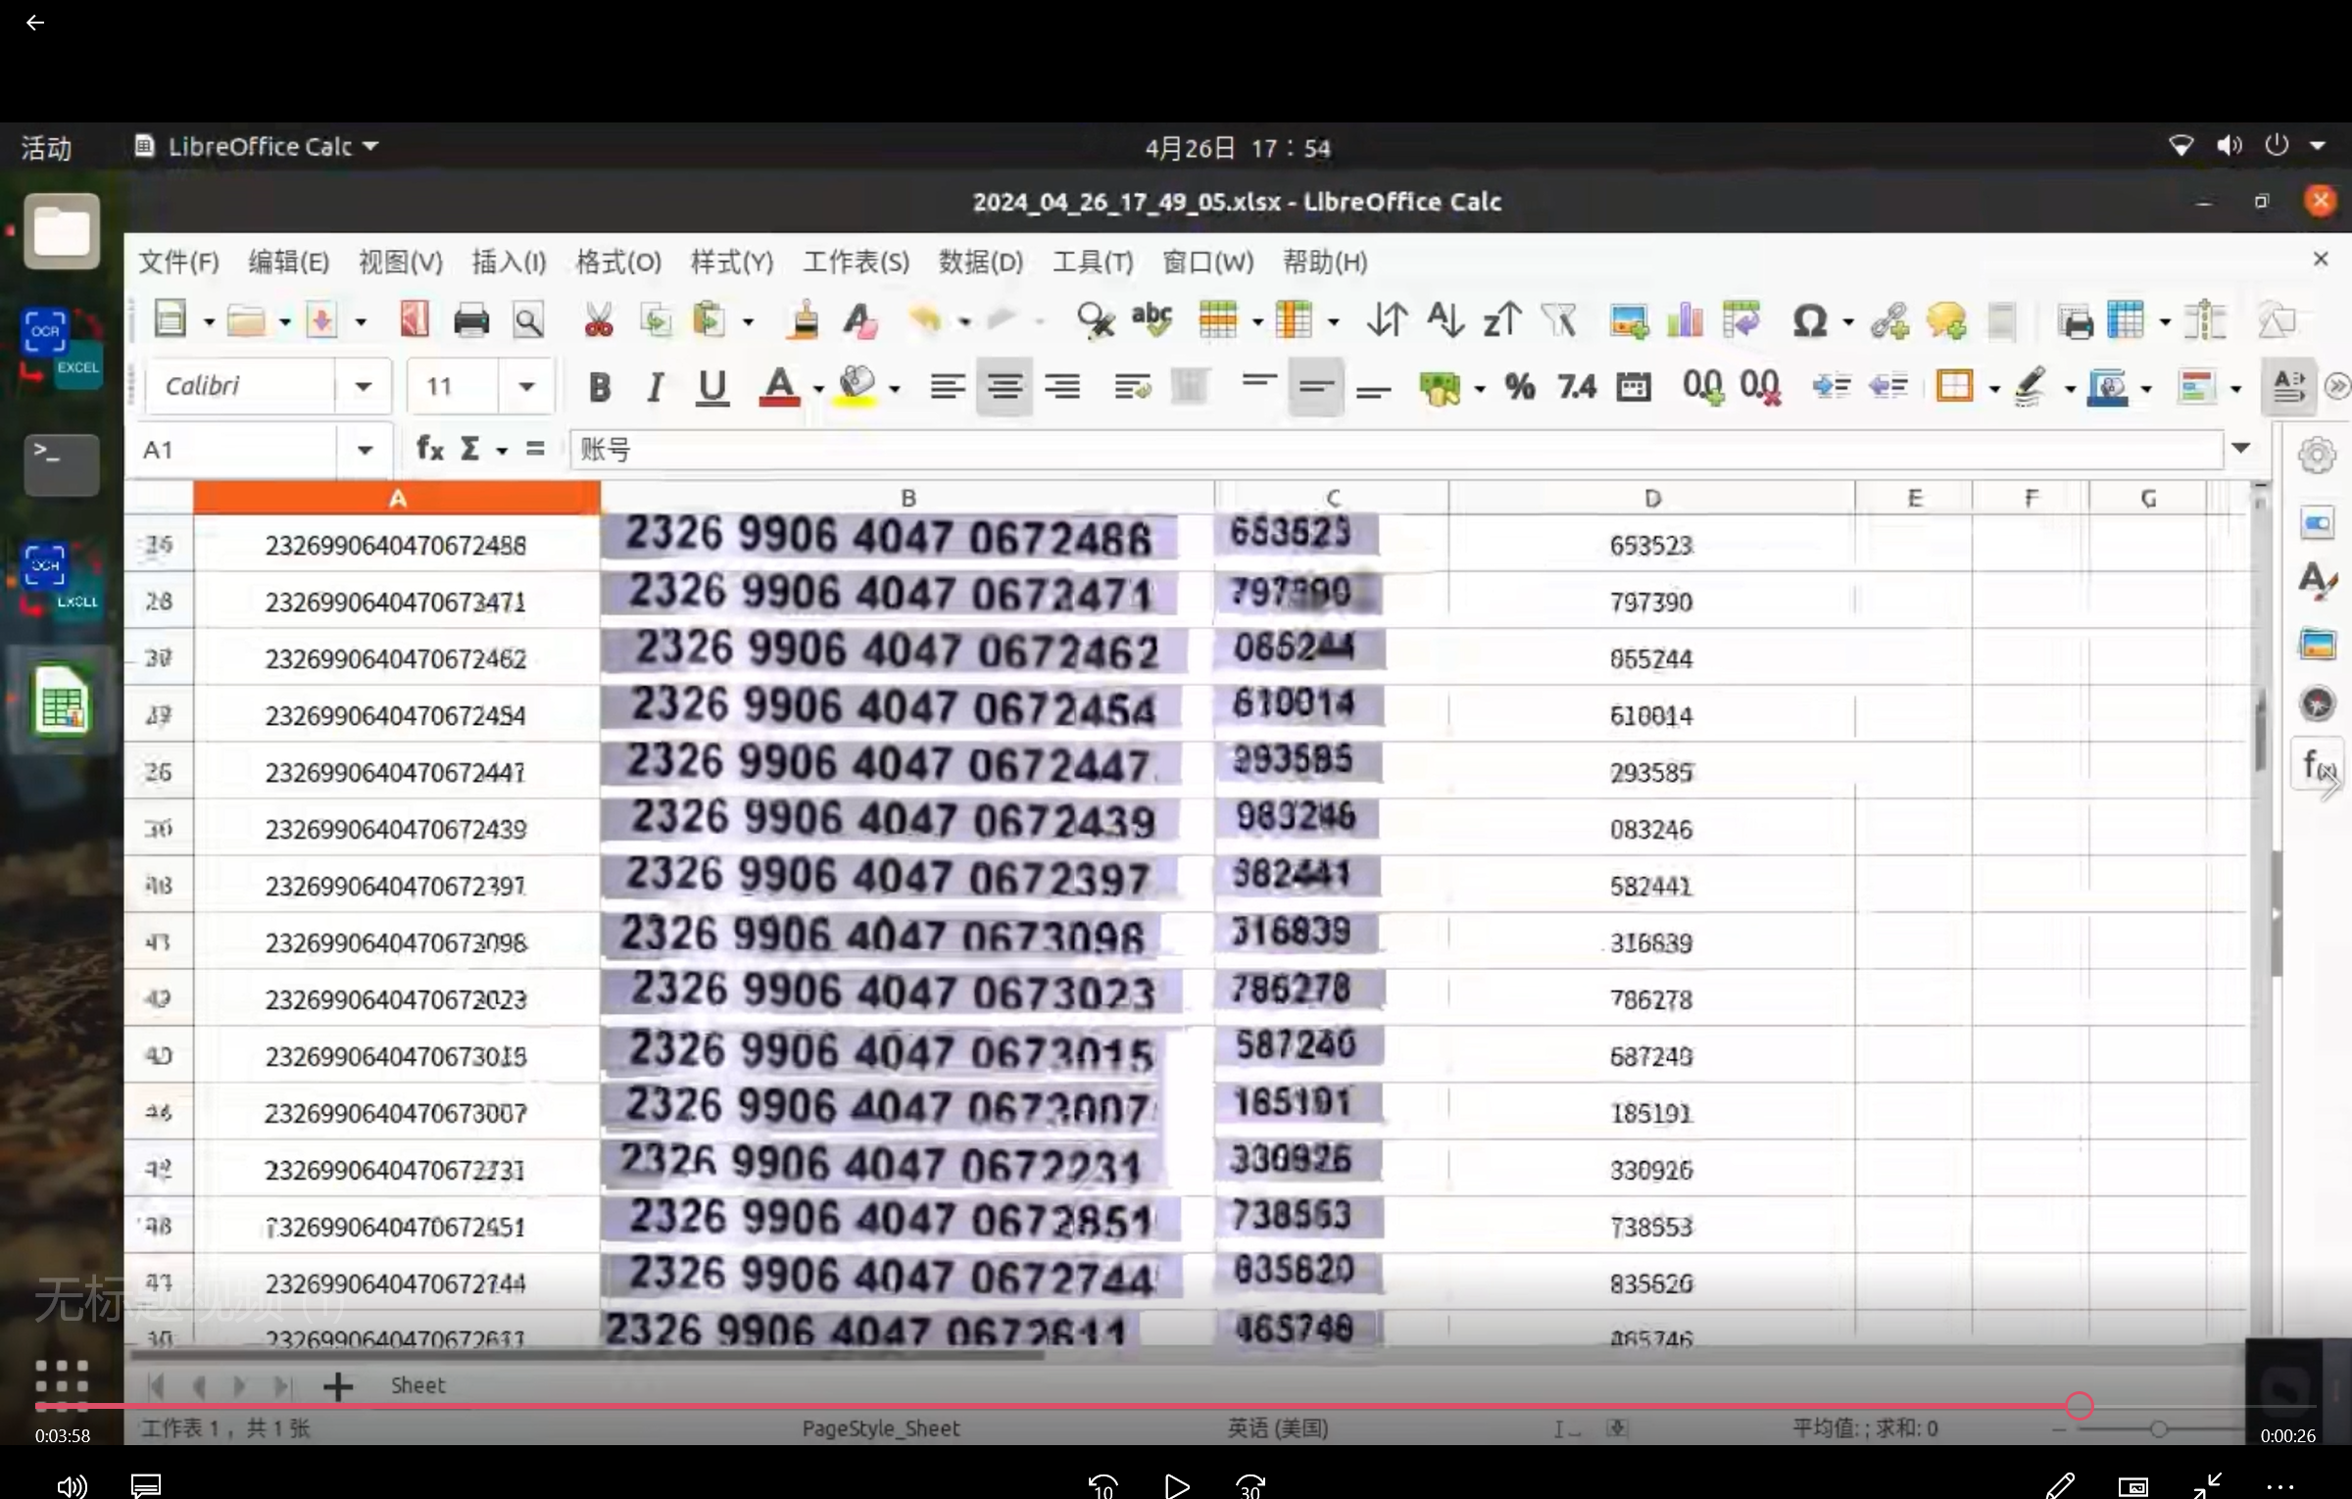Open the Files app in the dock

[62, 232]
